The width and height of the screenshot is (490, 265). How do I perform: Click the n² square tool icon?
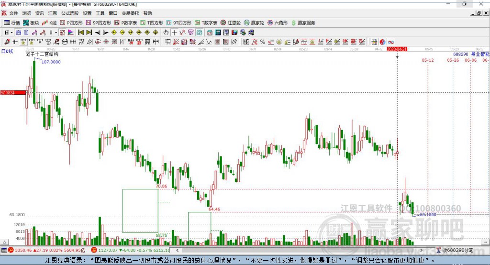click(x=81, y=42)
